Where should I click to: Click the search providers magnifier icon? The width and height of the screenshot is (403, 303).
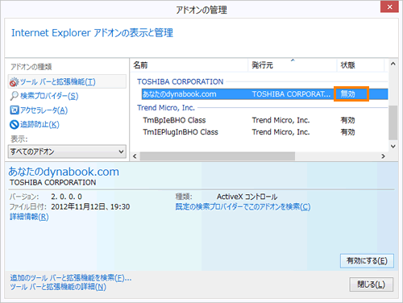14,96
